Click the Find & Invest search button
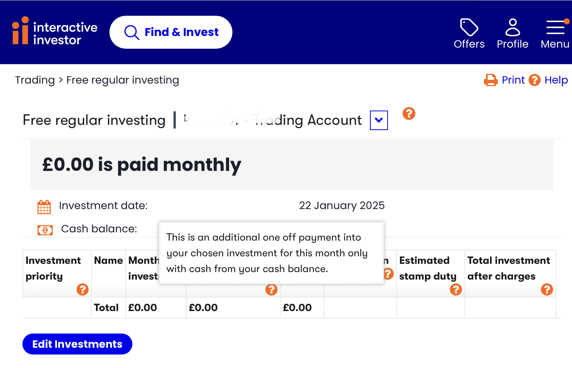The height and width of the screenshot is (368, 572). click(171, 32)
